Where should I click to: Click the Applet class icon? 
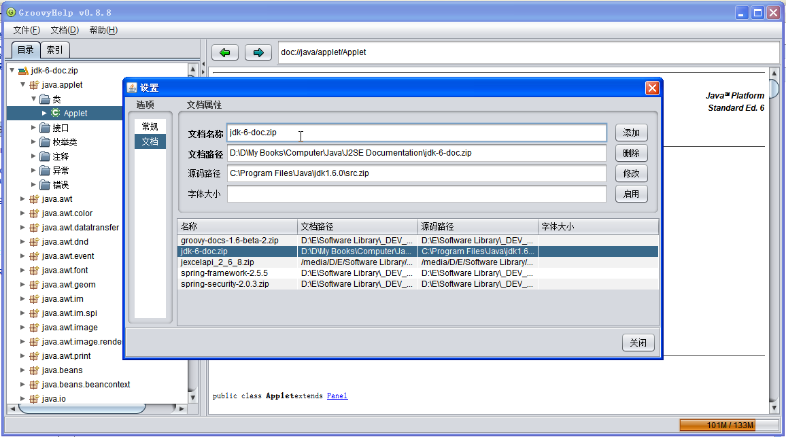56,113
